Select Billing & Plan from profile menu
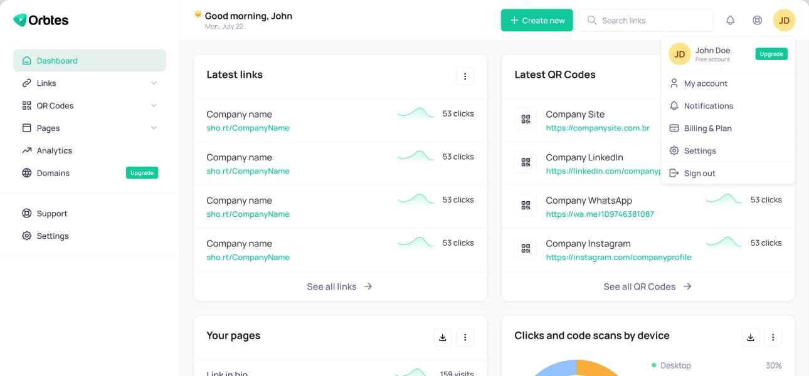The height and width of the screenshot is (376, 809). click(707, 128)
